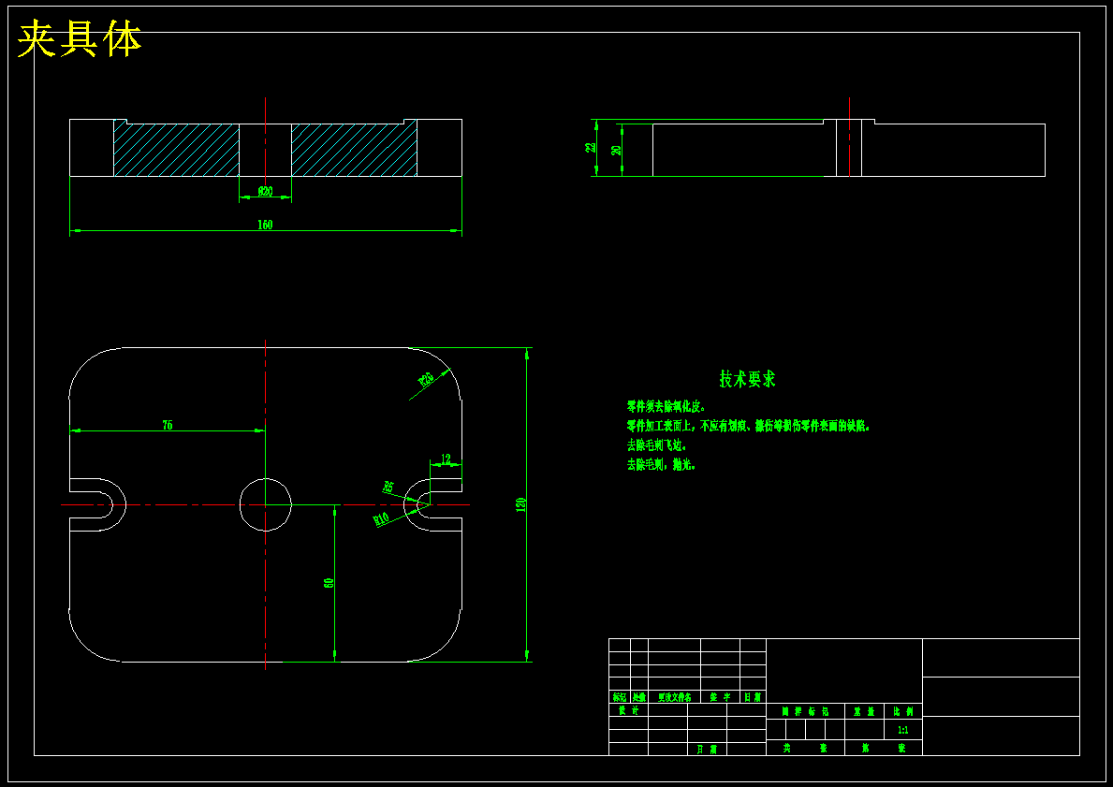
Task: Select the 更改文件名 title block cell
Action: [674, 697]
